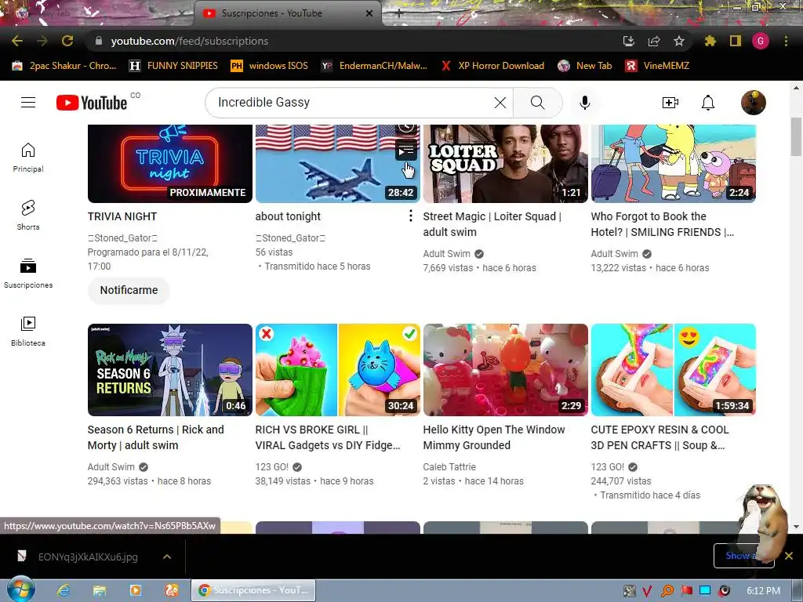Play Rick and Morty Season 6 thumbnail
The image size is (803, 602).
tap(170, 370)
